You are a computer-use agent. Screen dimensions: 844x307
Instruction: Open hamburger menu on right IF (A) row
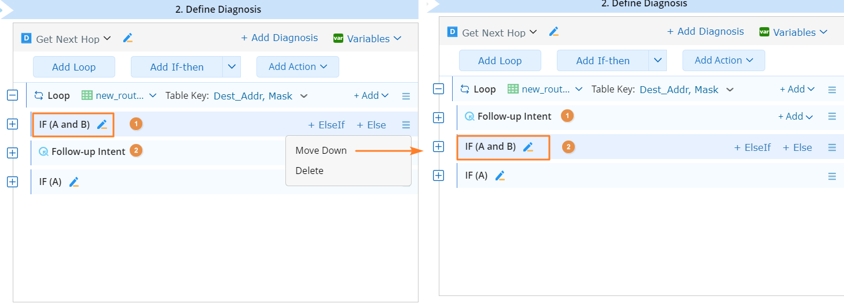pos(832,176)
